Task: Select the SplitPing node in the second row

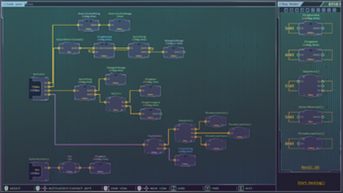Action: point(139,50)
